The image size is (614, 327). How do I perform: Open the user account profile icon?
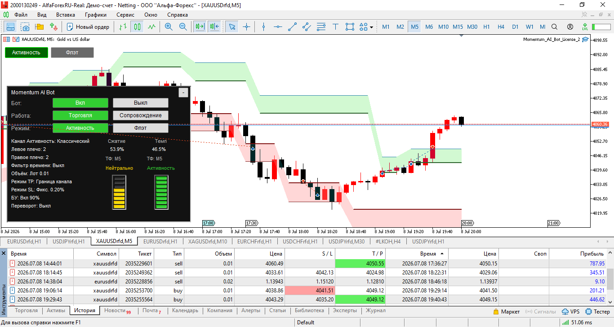point(570,27)
